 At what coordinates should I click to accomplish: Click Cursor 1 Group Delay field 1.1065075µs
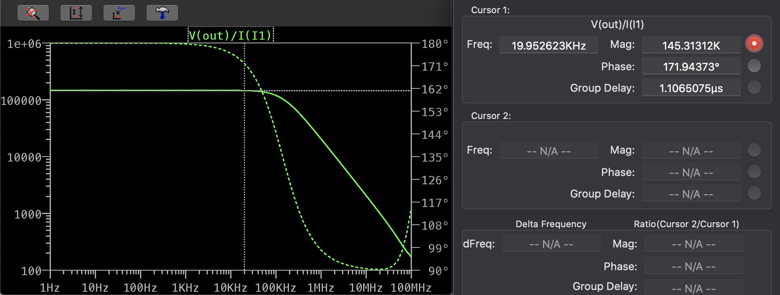(691, 88)
